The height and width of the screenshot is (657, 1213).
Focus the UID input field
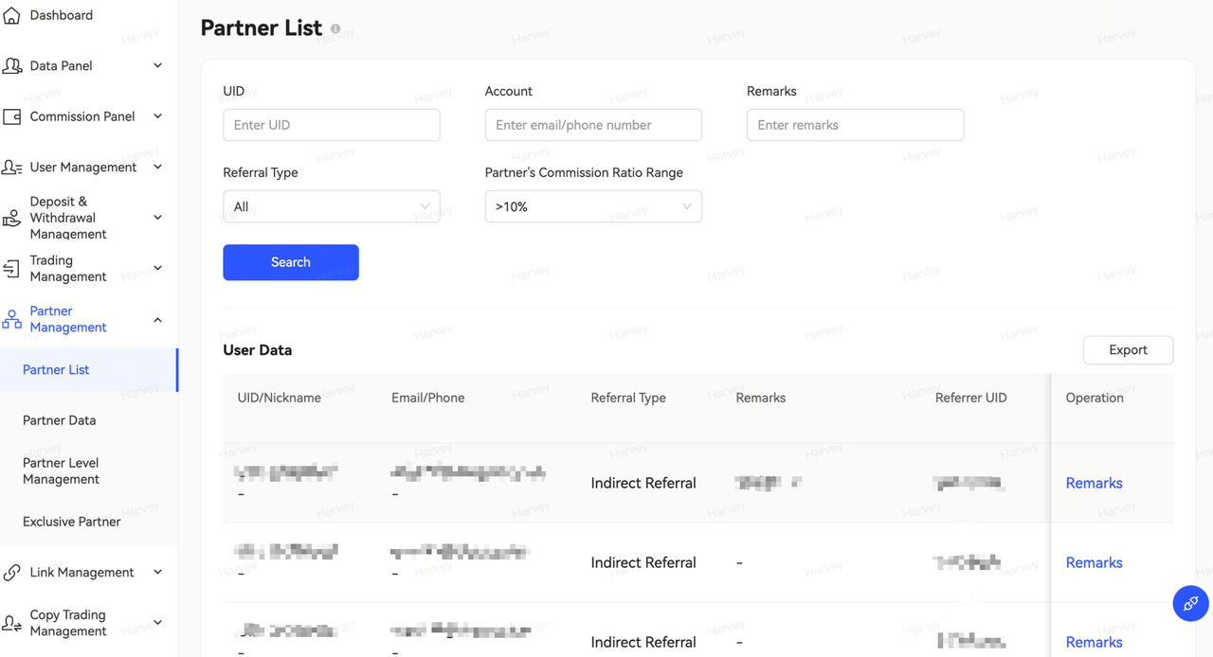(331, 125)
